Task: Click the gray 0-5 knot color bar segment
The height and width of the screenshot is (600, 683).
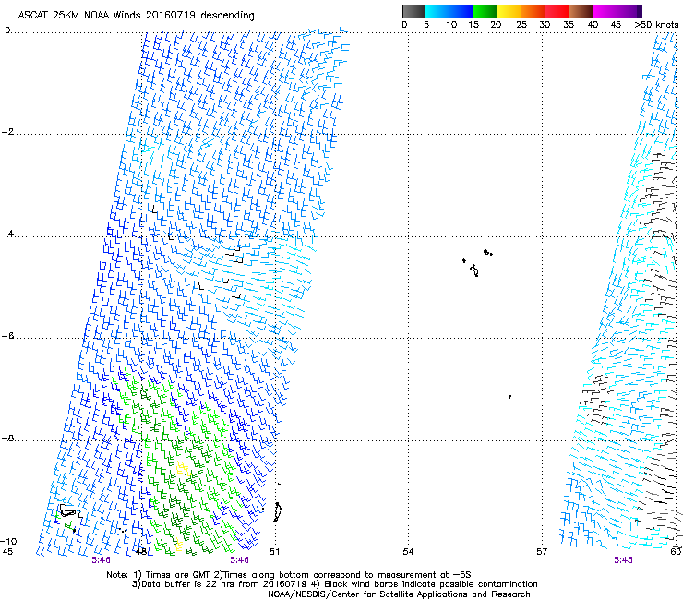Action: coord(413,11)
